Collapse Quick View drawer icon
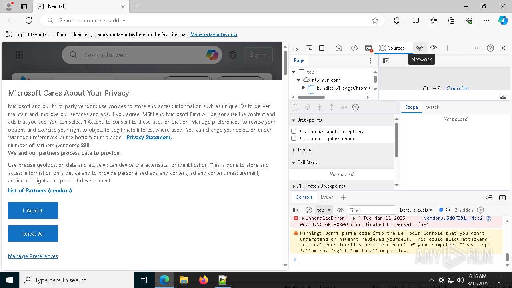 tap(502, 197)
